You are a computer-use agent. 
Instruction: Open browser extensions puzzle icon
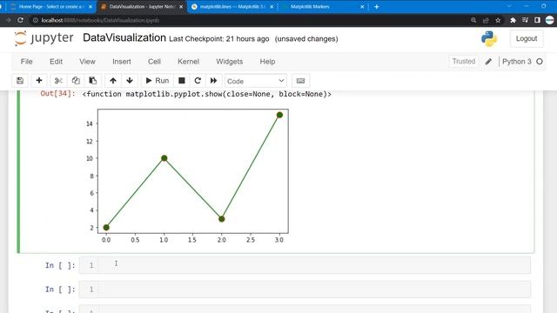(513, 20)
